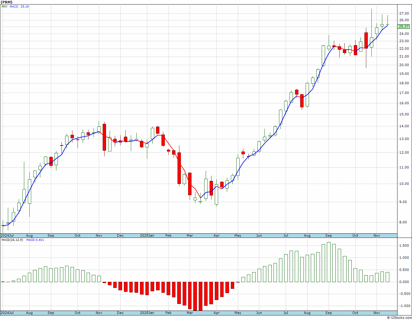Click the green 25.37 last price tag
412x320 pixels.
tap(404, 27)
